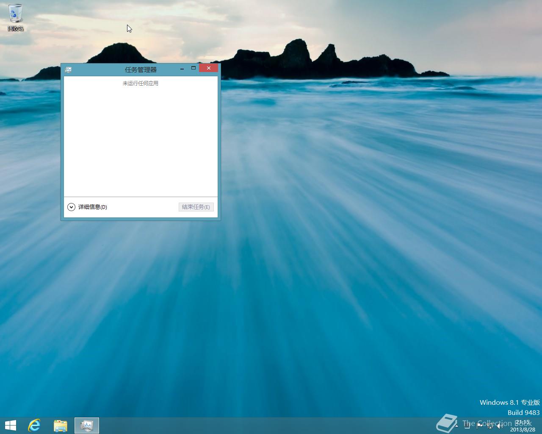
Task: Click the network tray icon
Action: click(490, 426)
